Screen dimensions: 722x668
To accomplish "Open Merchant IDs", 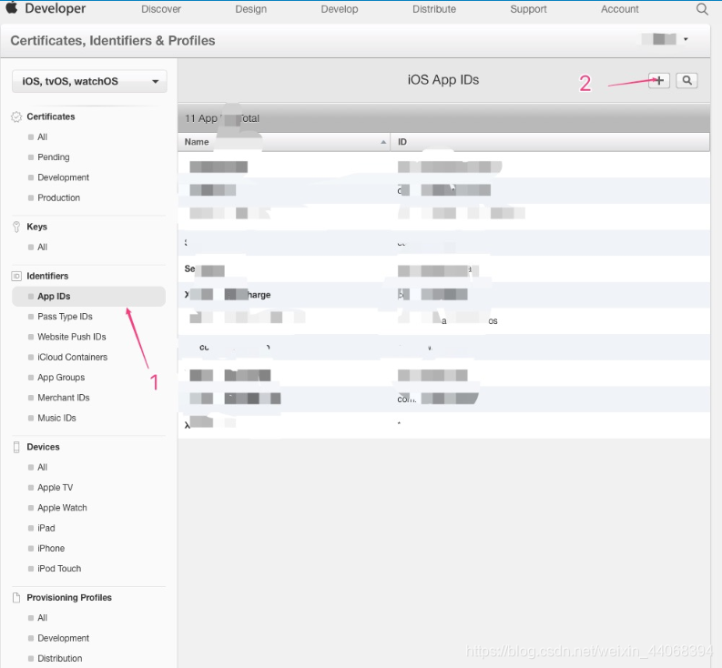I will point(64,398).
